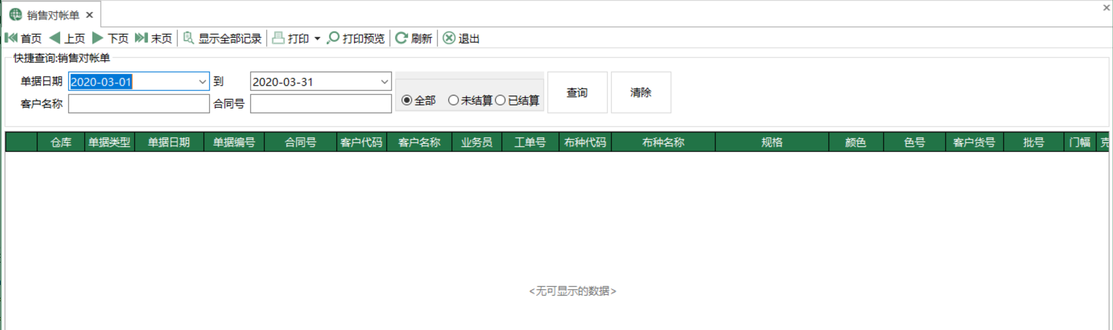Go to next page (下页)
This screenshot has width=1113, height=330.
coord(111,38)
